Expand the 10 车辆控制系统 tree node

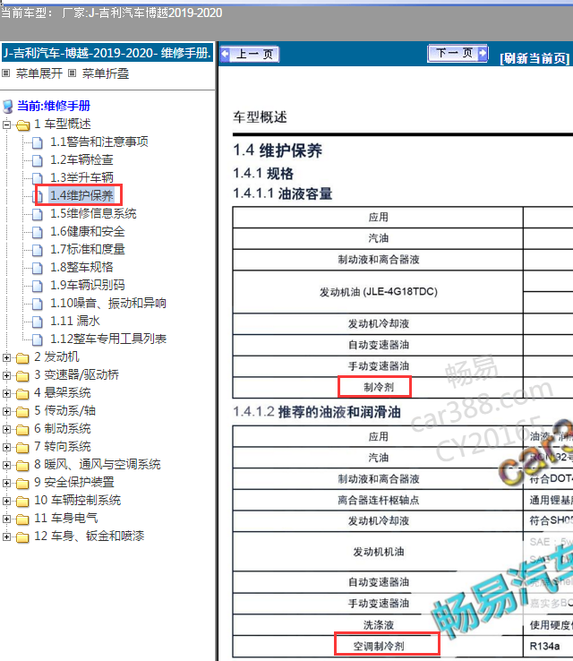click(6, 501)
